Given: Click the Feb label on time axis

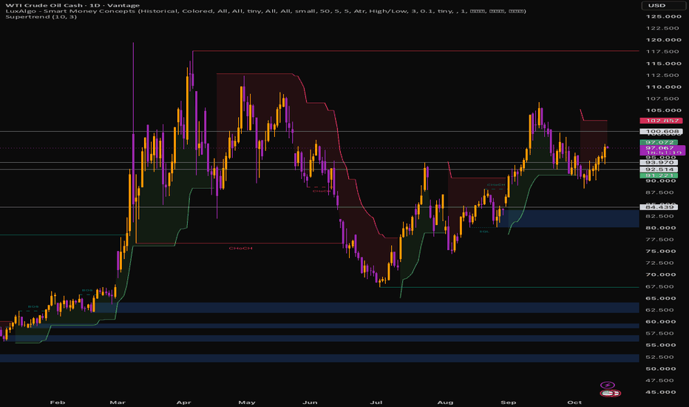Looking at the screenshot, I should tap(58, 402).
